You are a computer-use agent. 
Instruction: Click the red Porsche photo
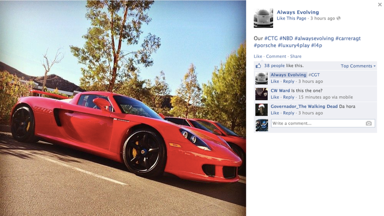pyautogui.click(x=123, y=108)
